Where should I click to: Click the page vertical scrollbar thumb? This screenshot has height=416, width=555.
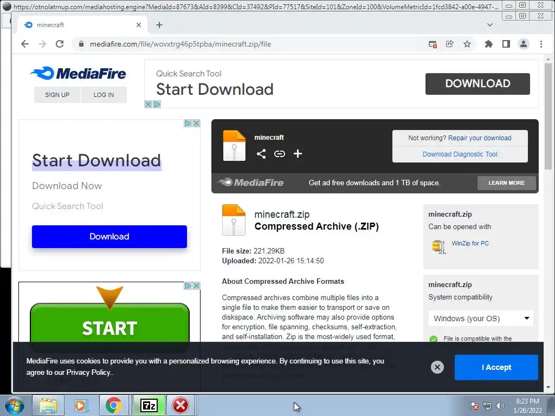coord(548,117)
